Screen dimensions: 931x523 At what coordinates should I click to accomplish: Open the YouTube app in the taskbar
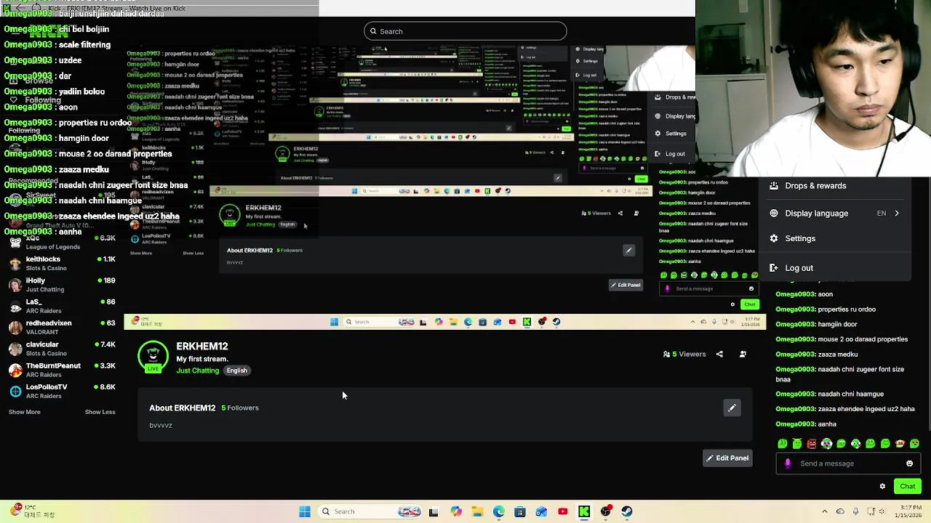click(562, 511)
